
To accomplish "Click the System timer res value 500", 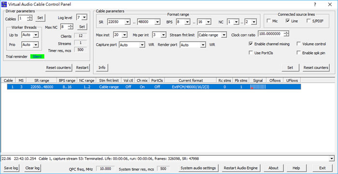I will pyautogui.click(x=163, y=169).
